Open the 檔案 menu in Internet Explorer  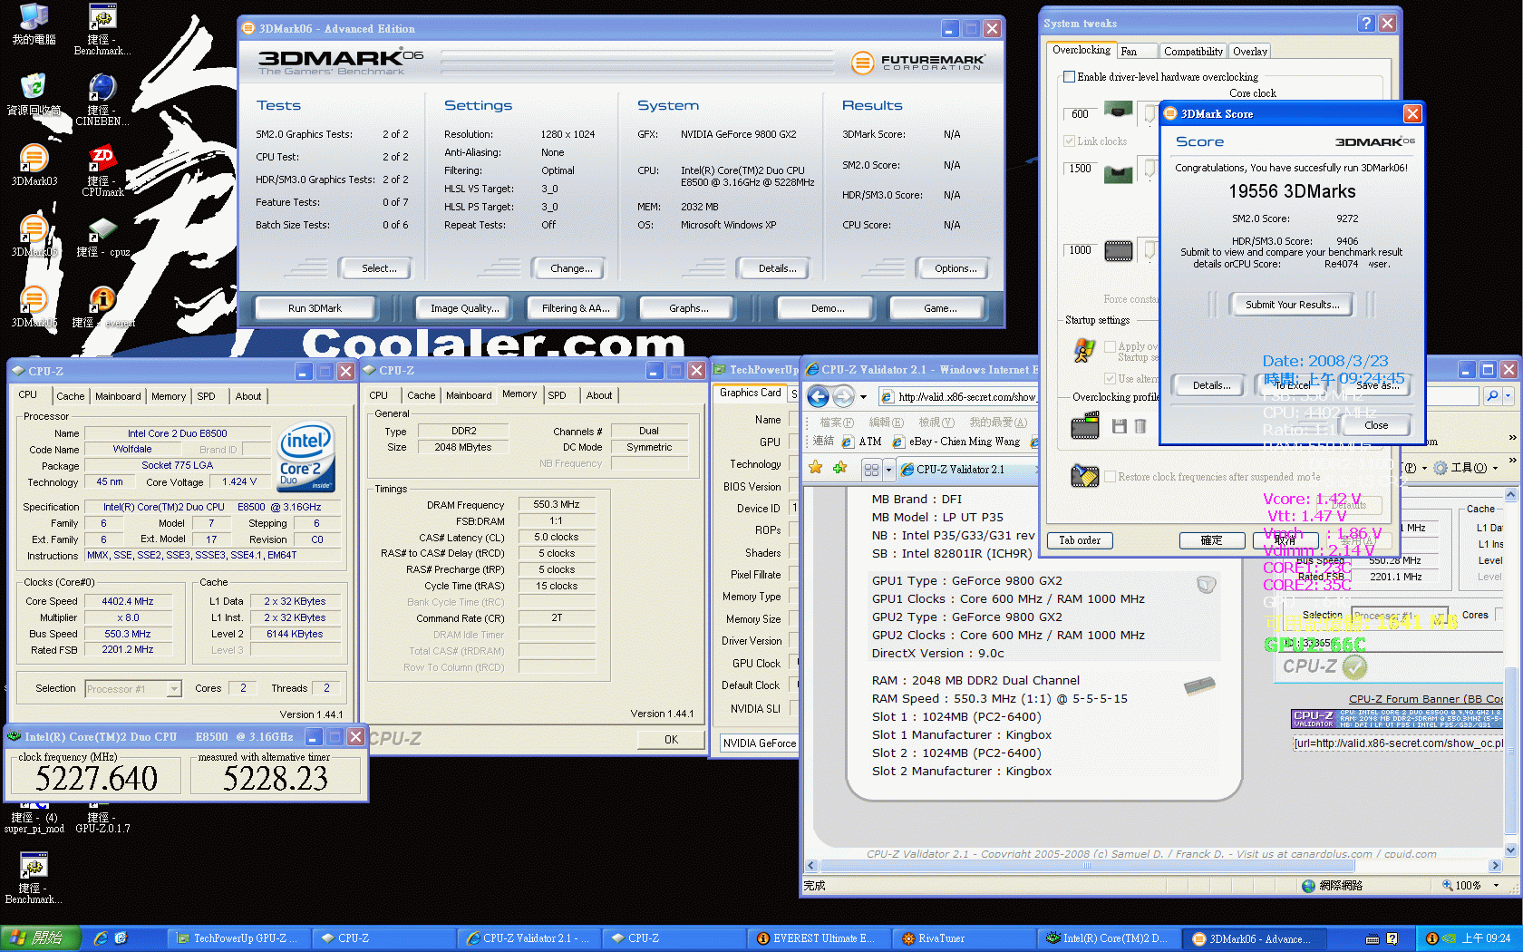[x=836, y=423]
